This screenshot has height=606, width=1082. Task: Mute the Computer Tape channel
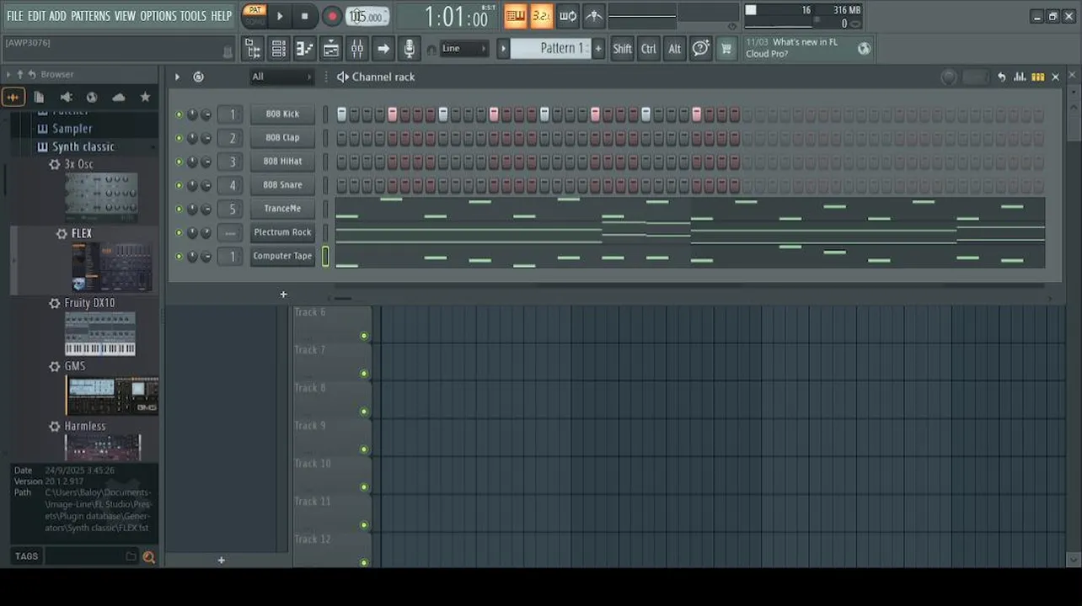(179, 256)
